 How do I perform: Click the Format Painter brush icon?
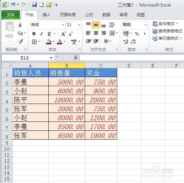20,41
